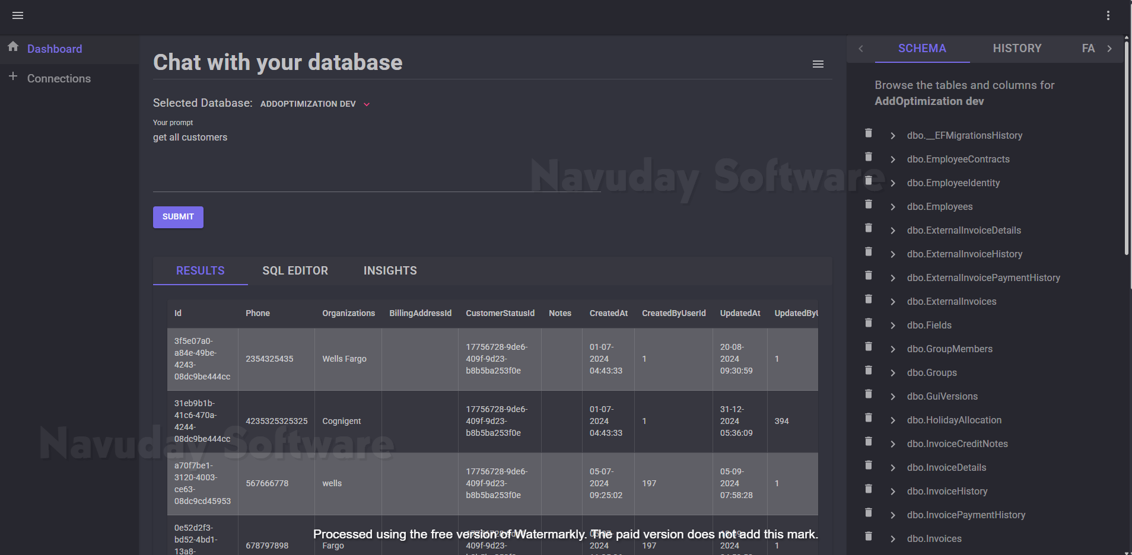Open the INSIGHTS tab
1132x555 pixels.
click(390, 271)
